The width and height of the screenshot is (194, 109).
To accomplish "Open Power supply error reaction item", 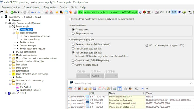I will [x=33, y=49].
